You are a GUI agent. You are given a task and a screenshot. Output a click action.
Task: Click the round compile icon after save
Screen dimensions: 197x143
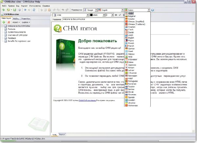[19, 10]
